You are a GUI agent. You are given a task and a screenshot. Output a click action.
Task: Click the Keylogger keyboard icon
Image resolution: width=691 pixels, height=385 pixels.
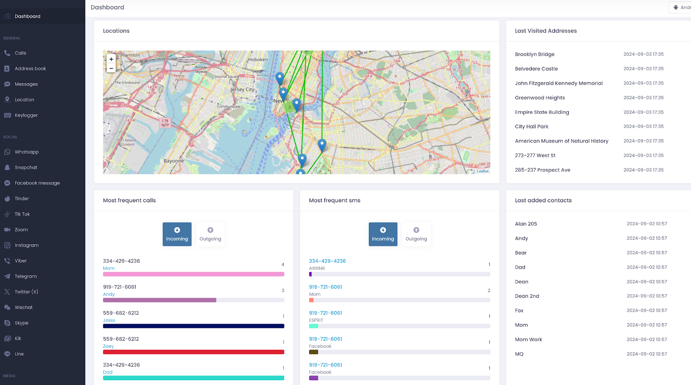click(x=7, y=115)
